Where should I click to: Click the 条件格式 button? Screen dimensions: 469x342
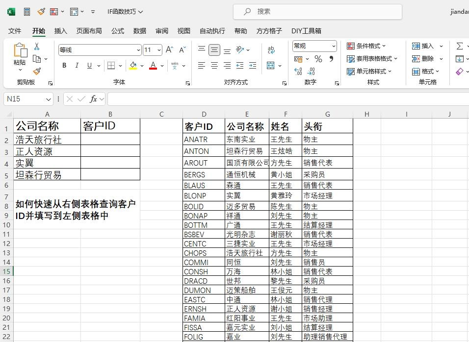pyautogui.click(x=366, y=46)
